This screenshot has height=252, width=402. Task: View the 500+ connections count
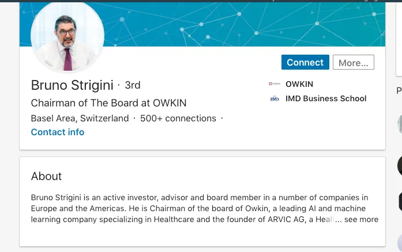tap(178, 118)
